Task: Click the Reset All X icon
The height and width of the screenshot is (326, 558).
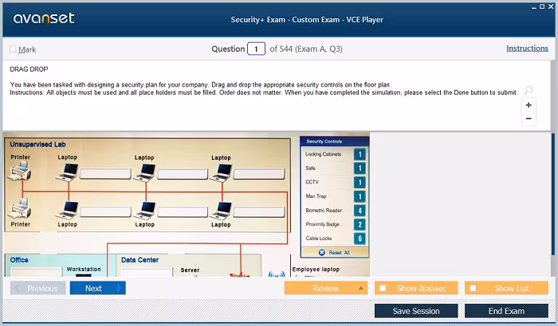Action: coord(322,253)
